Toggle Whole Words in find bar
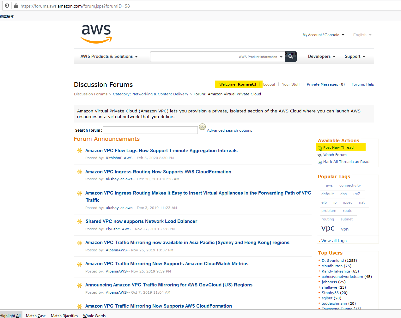 coord(94,315)
